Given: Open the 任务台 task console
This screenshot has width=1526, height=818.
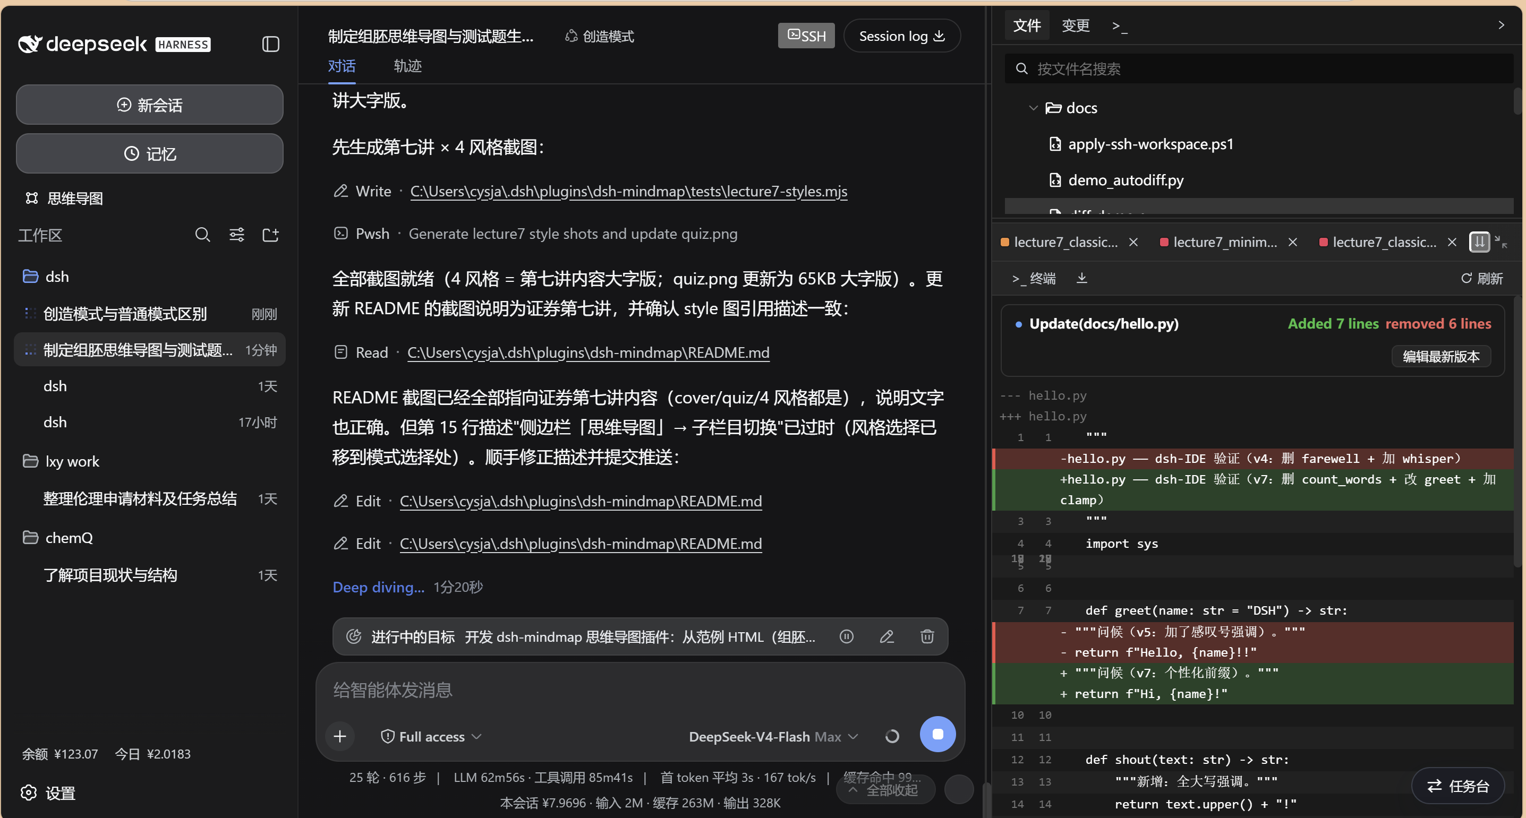Looking at the screenshot, I should pyautogui.click(x=1458, y=786).
